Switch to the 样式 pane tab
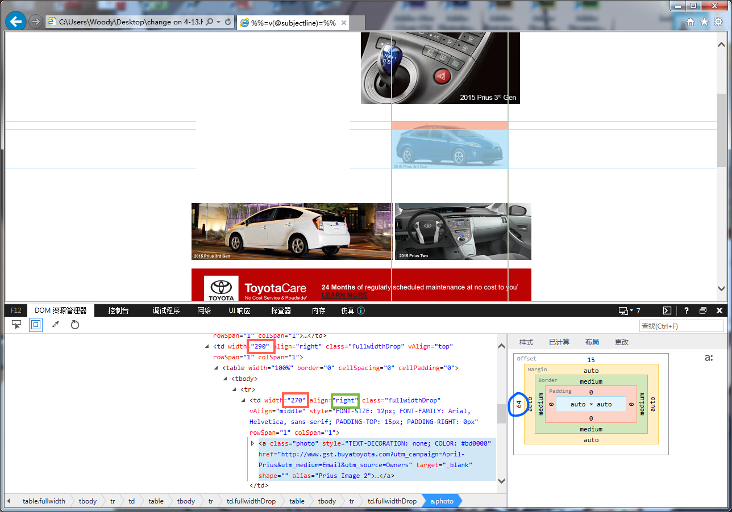732x512 pixels. pyautogui.click(x=526, y=342)
